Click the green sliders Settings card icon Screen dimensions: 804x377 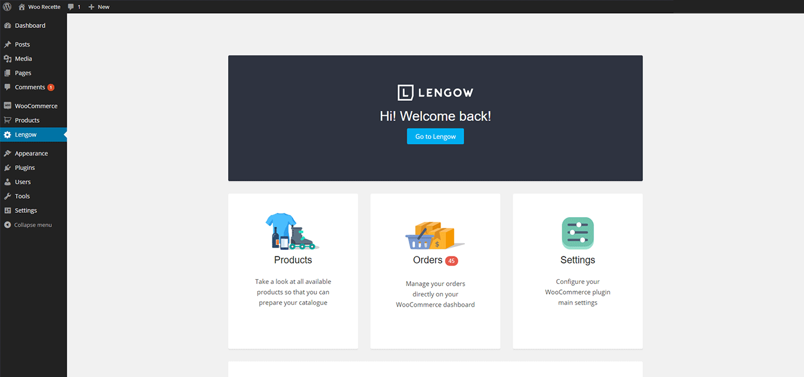(x=578, y=233)
